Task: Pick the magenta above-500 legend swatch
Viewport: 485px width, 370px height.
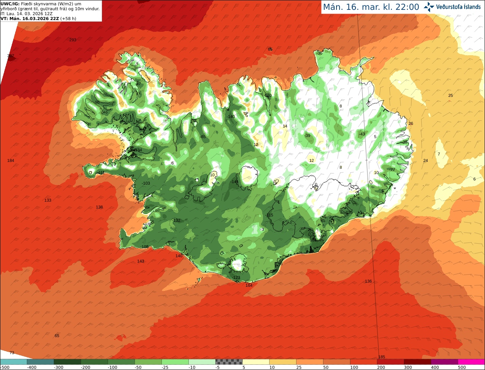Action: [471, 362]
